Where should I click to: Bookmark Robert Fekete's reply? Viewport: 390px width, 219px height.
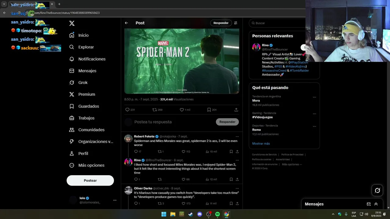[x=231, y=151]
